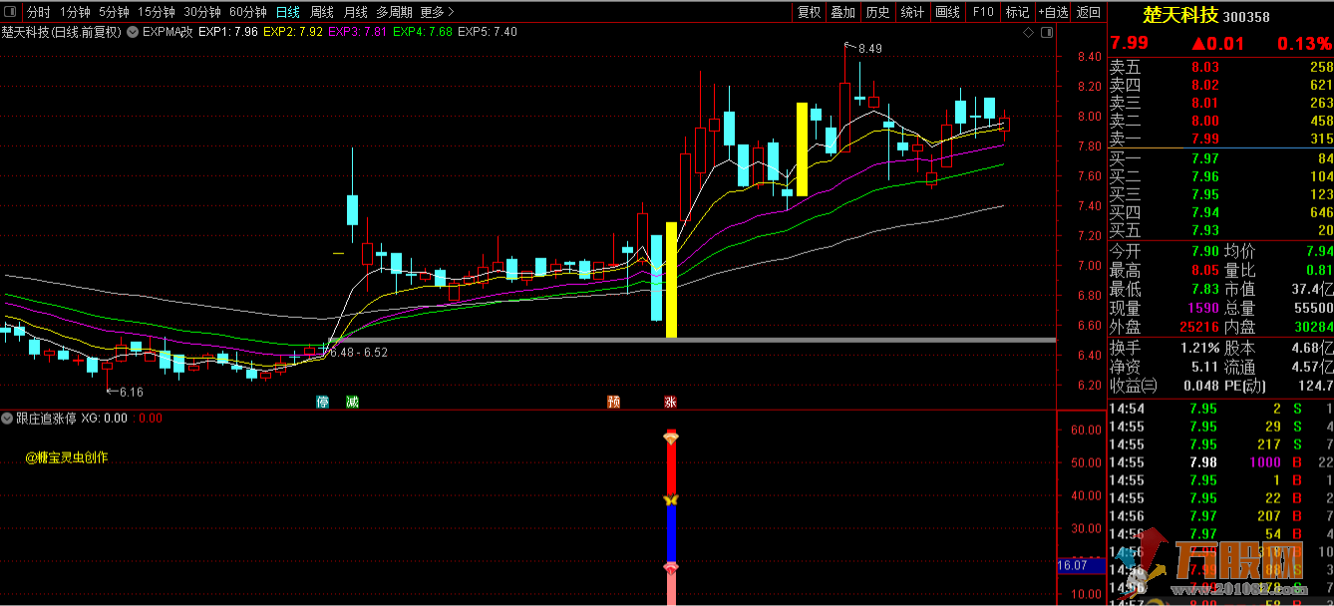Add stock with +自选 button
Screen dimensions: 1334x606
1053,12
